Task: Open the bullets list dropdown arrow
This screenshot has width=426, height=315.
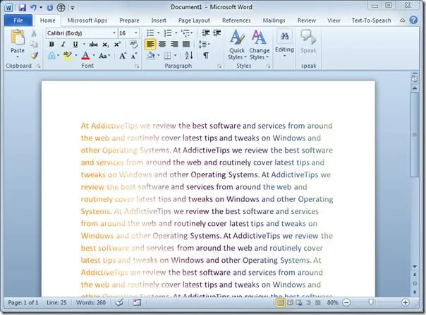Action: point(159,33)
